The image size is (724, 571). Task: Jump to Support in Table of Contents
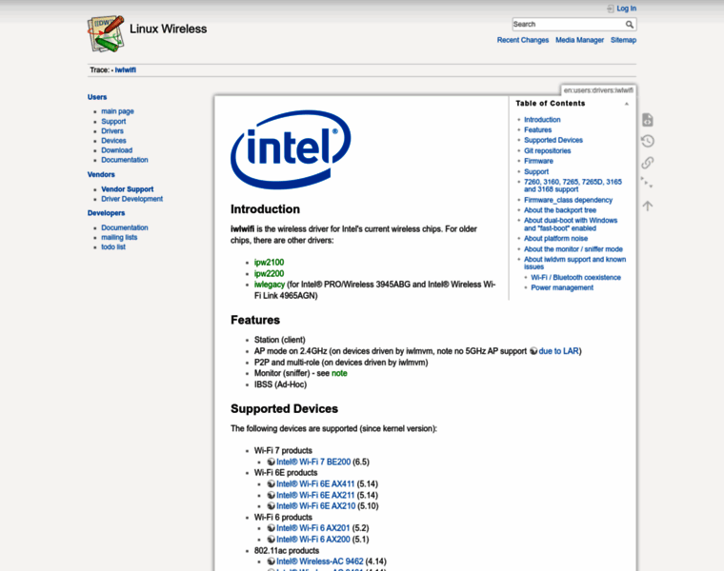[536, 171]
